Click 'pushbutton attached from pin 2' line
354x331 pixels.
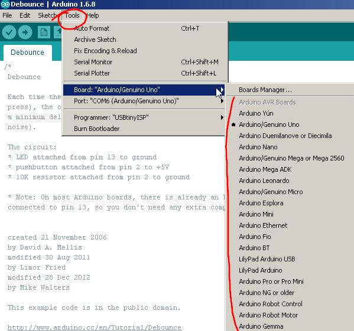coord(88,167)
